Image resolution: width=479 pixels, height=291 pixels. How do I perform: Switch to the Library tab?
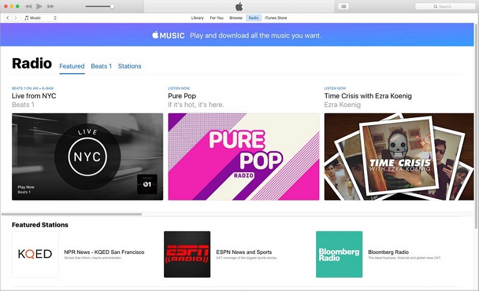coord(198,18)
